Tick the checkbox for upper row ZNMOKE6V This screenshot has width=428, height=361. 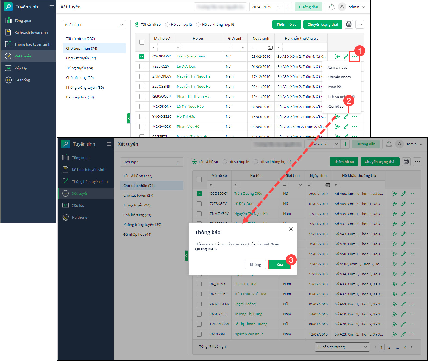pyautogui.click(x=142, y=76)
